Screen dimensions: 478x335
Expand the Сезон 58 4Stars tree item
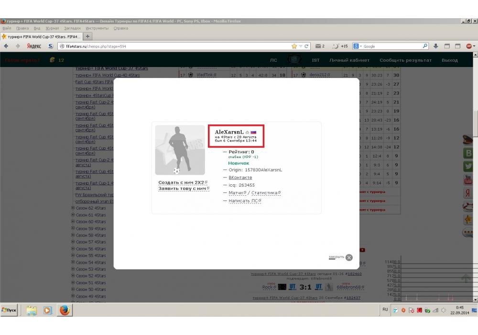coord(73,235)
